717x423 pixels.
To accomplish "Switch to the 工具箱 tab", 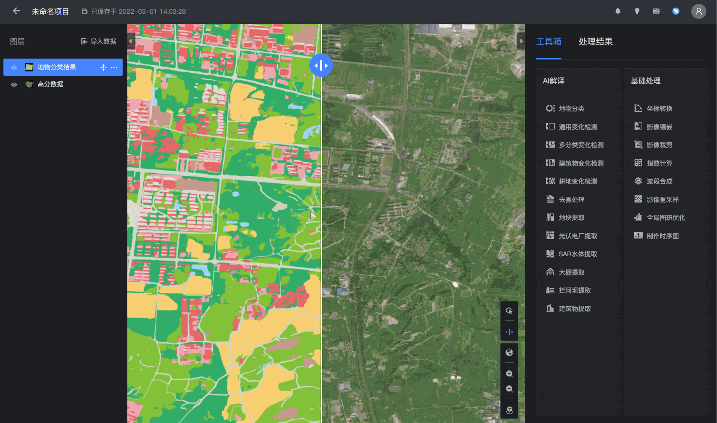I will pyautogui.click(x=549, y=41).
